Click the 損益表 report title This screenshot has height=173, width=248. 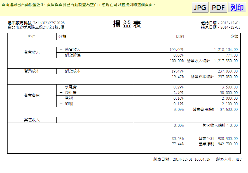(x=127, y=24)
